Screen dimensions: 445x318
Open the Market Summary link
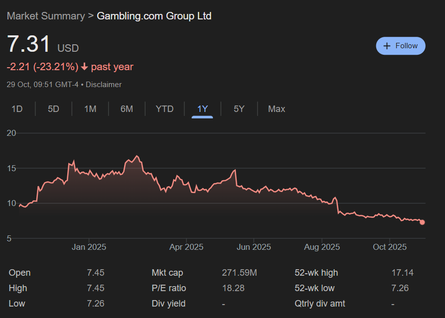(x=46, y=16)
